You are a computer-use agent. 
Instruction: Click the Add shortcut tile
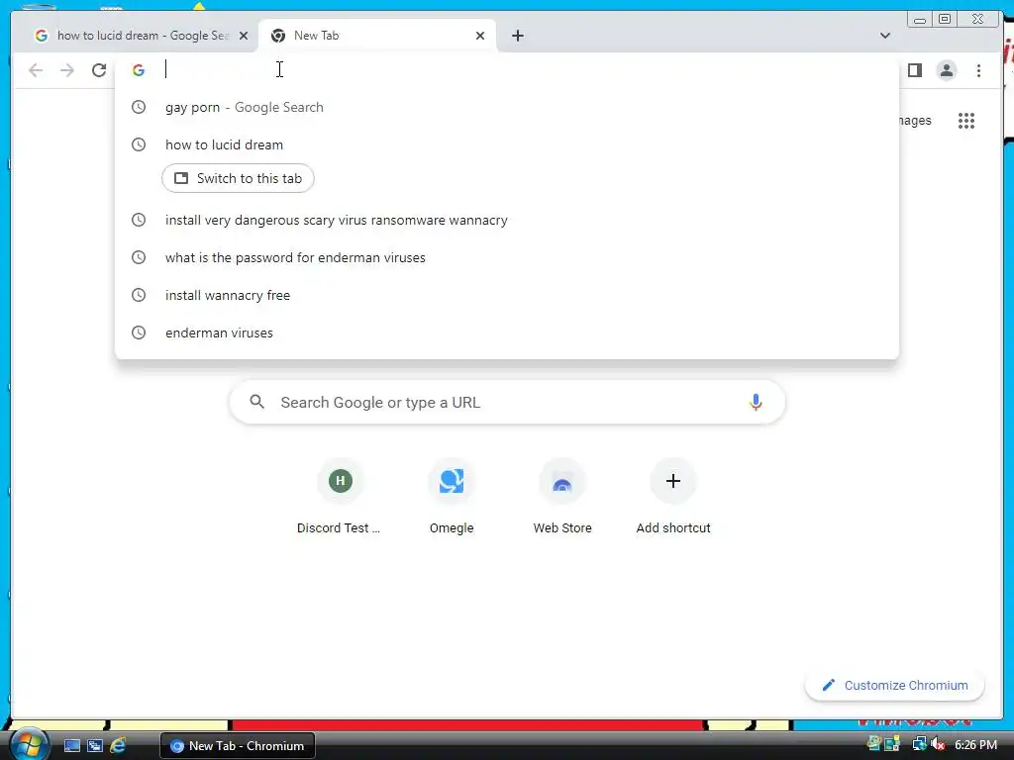click(673, 497)
